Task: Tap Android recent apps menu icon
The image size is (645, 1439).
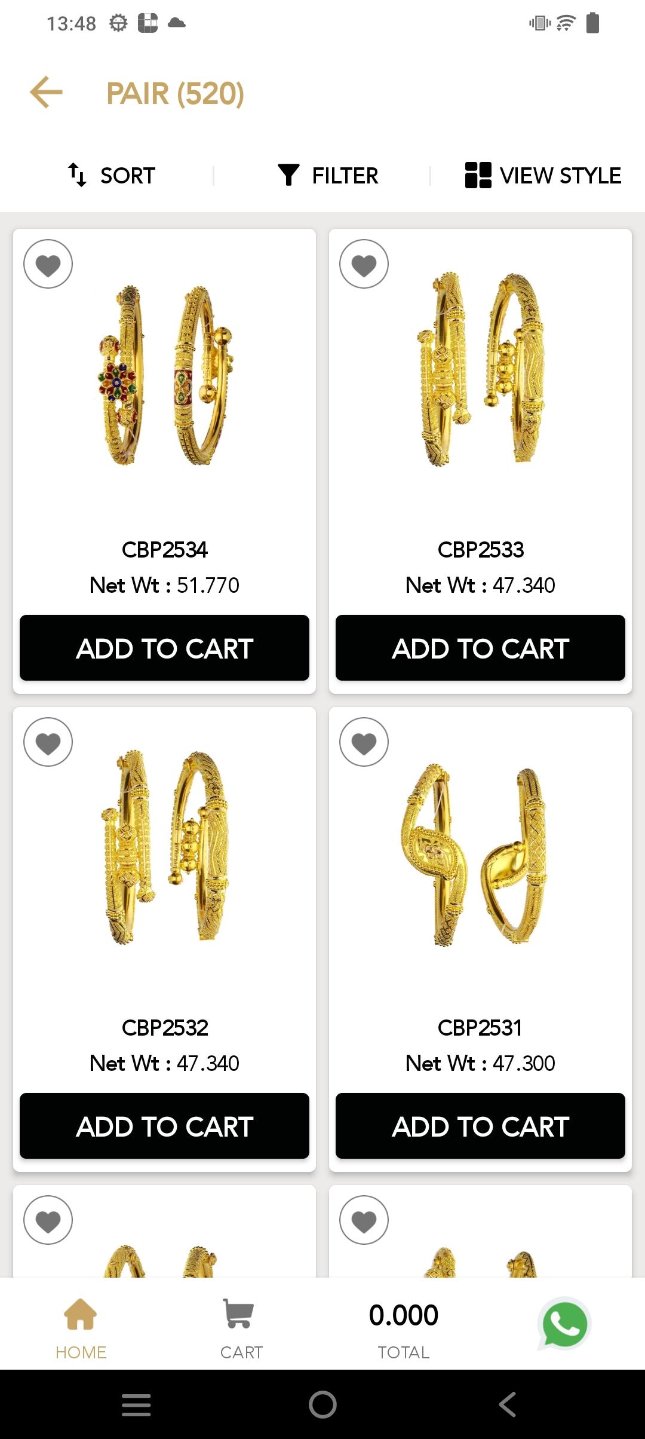Action: [136, 1404]
